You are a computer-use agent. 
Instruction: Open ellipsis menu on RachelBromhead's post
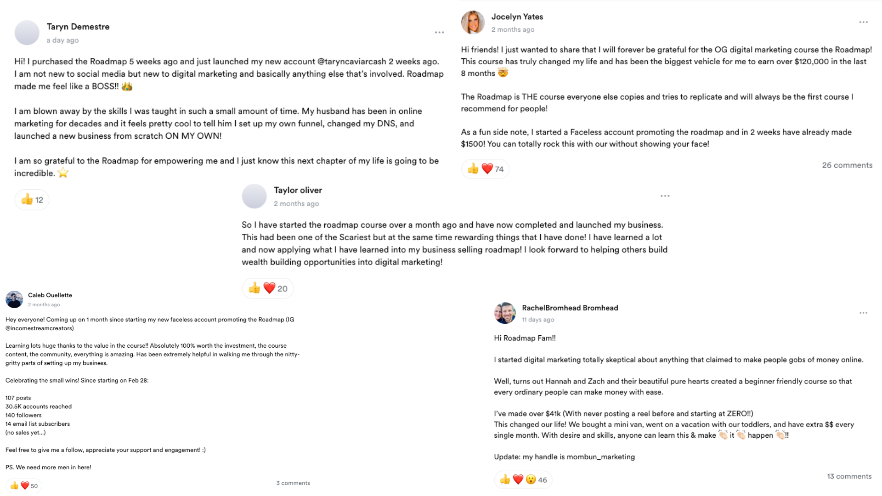tap(863, 313)
